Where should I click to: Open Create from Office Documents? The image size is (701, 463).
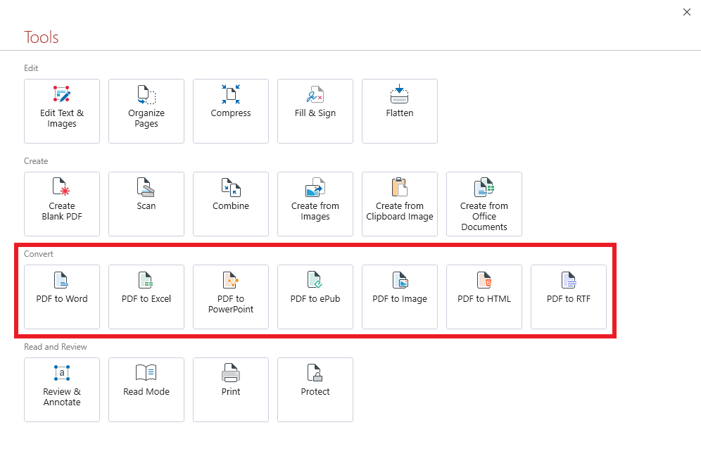coord(484,204)
